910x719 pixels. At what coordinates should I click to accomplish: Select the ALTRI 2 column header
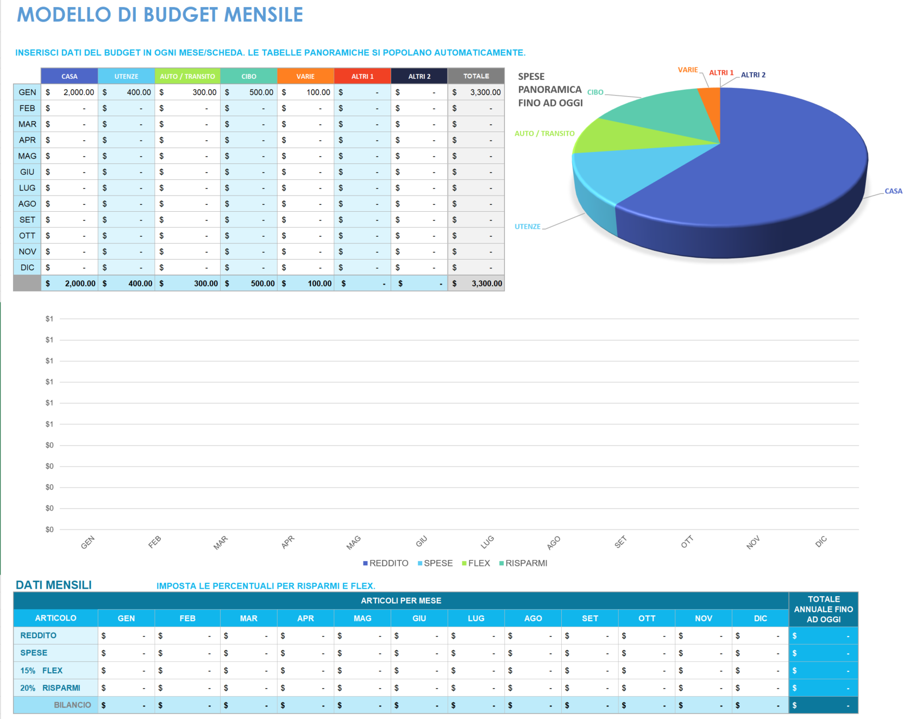[419, 76]
